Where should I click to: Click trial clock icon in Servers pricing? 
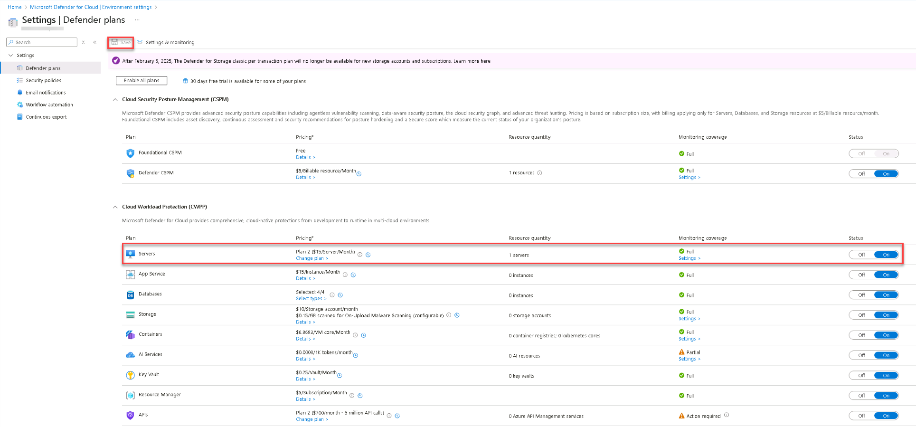tap(368, 255)
